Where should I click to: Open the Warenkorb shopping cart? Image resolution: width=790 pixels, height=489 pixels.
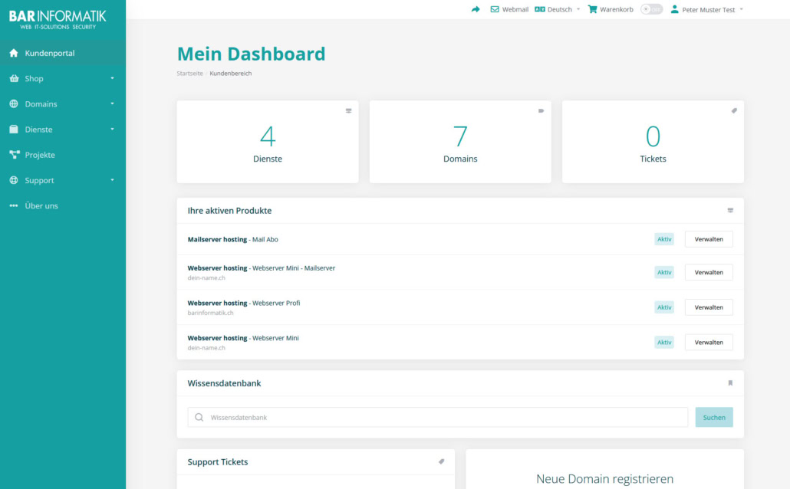(611, 9)
